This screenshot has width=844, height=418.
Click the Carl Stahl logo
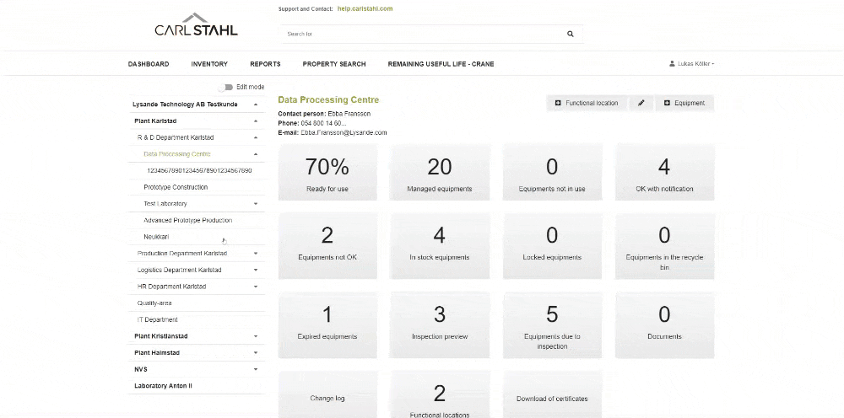click(x=196, y=25)
